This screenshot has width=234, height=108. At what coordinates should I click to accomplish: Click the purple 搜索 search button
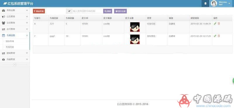(x=108, y=11)
